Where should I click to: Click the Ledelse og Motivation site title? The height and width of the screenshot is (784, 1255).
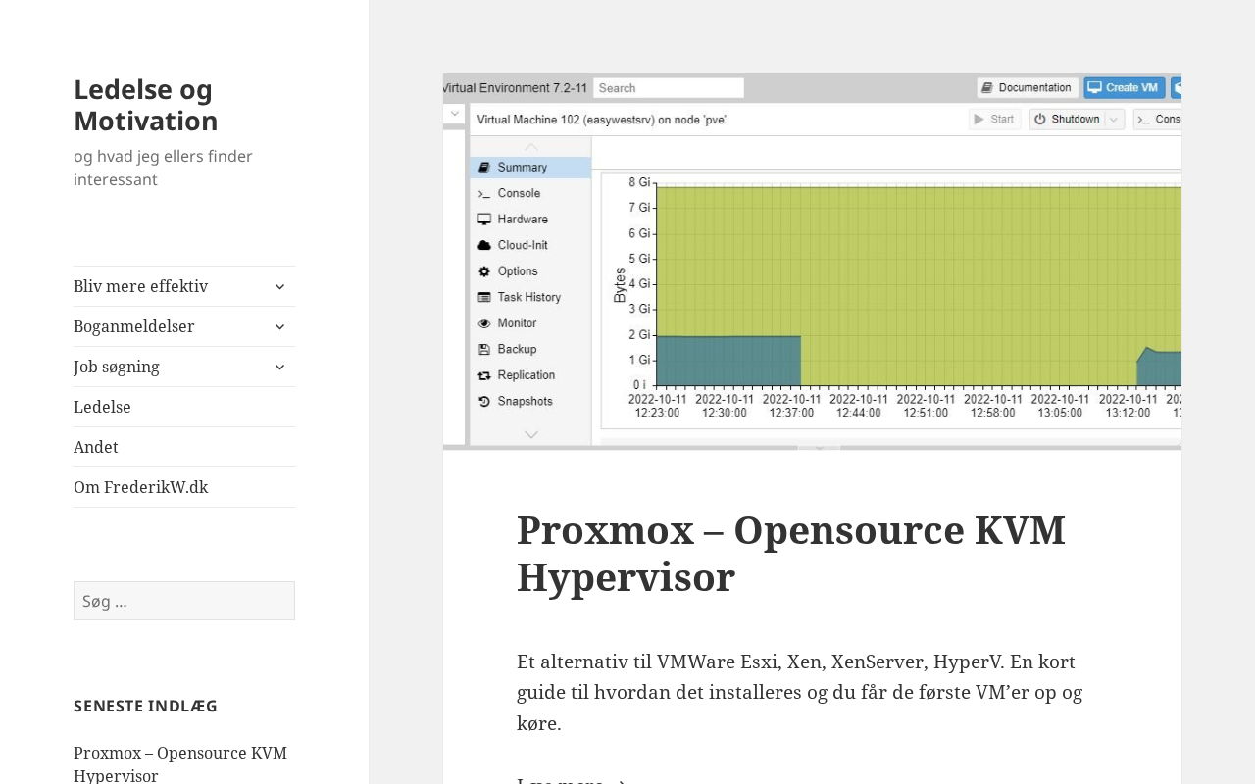pos(145,105)
